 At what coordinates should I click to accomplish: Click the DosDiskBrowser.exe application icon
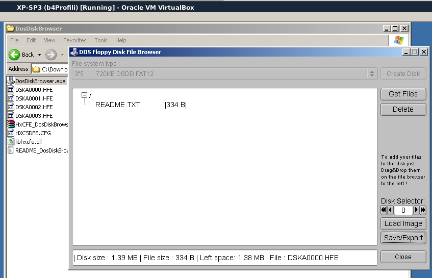tap(11, 81)
